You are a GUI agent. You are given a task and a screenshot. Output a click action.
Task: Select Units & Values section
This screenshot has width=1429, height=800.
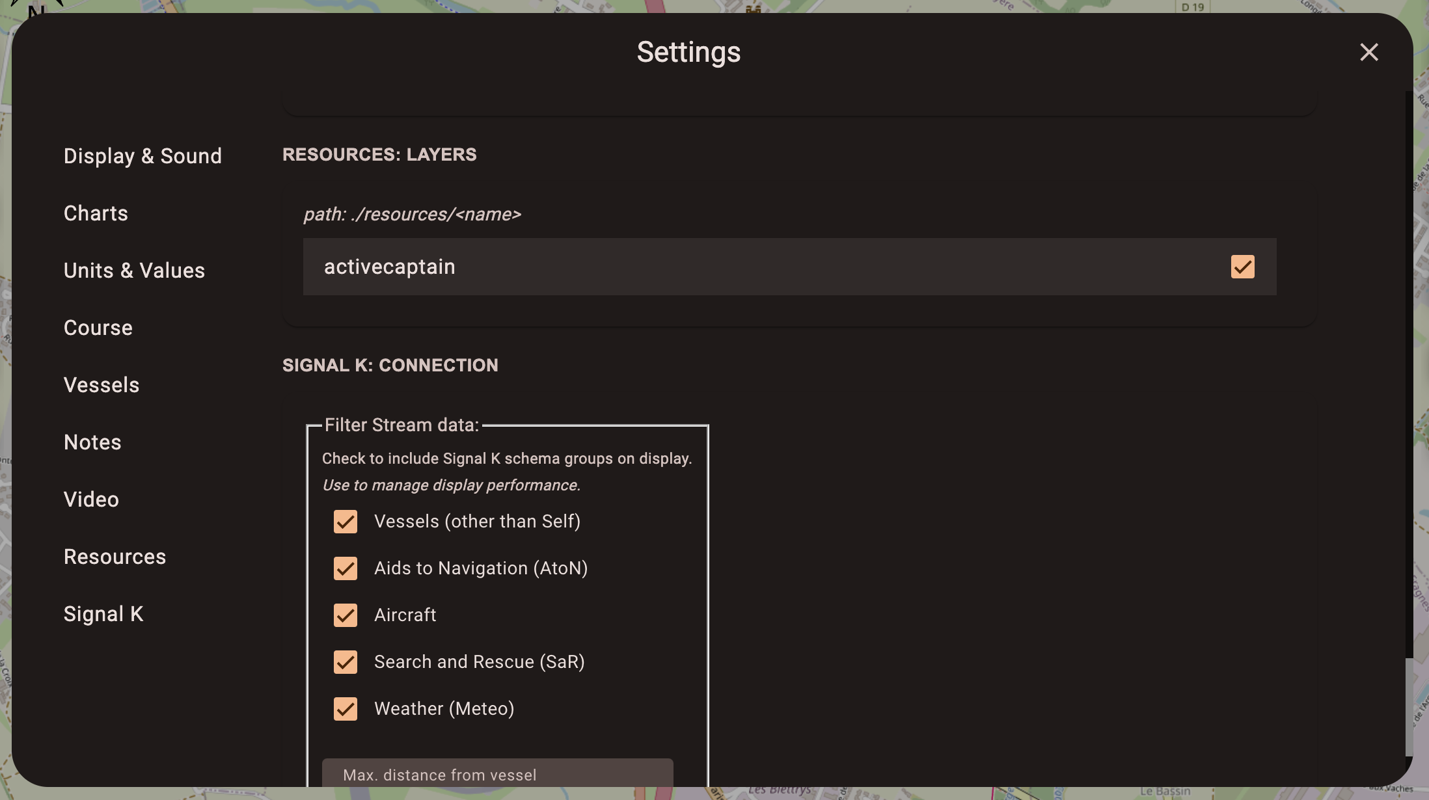134,271
